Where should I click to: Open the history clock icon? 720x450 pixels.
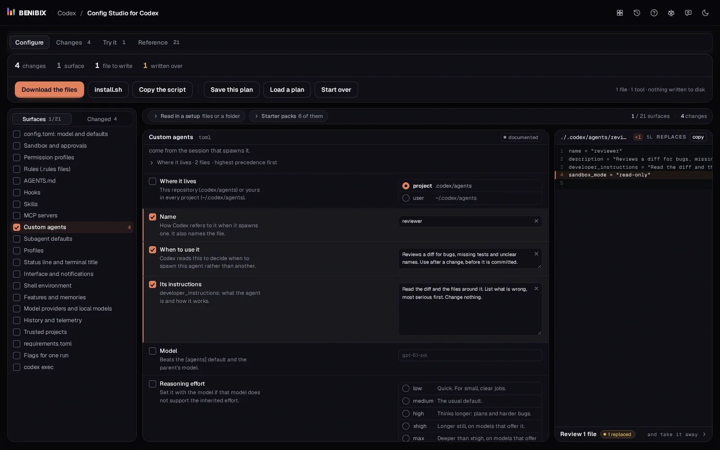(x=637, y=13)
